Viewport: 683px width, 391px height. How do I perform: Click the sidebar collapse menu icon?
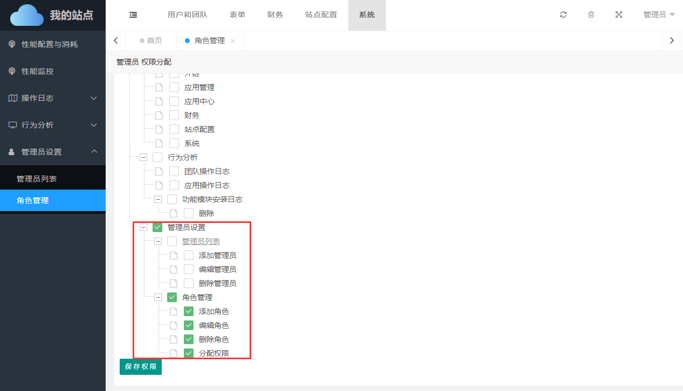coord(133,15)
